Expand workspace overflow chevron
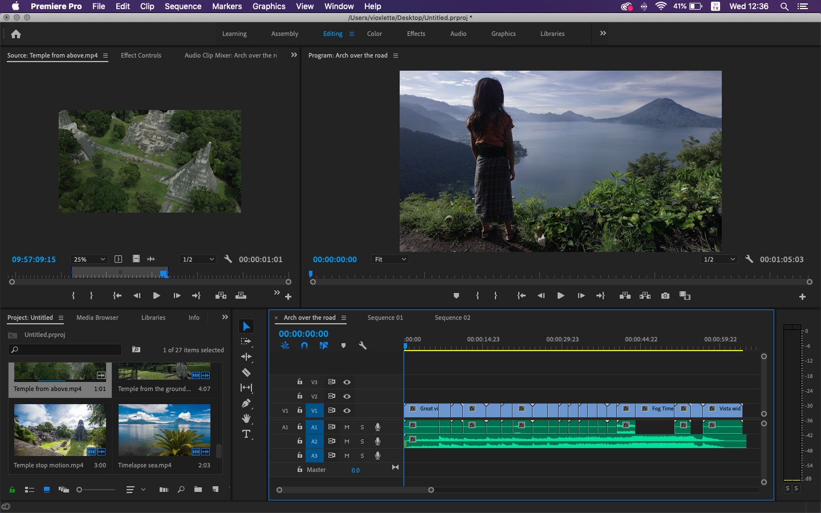This screenshot has width=821, height=513. [603, 34]
